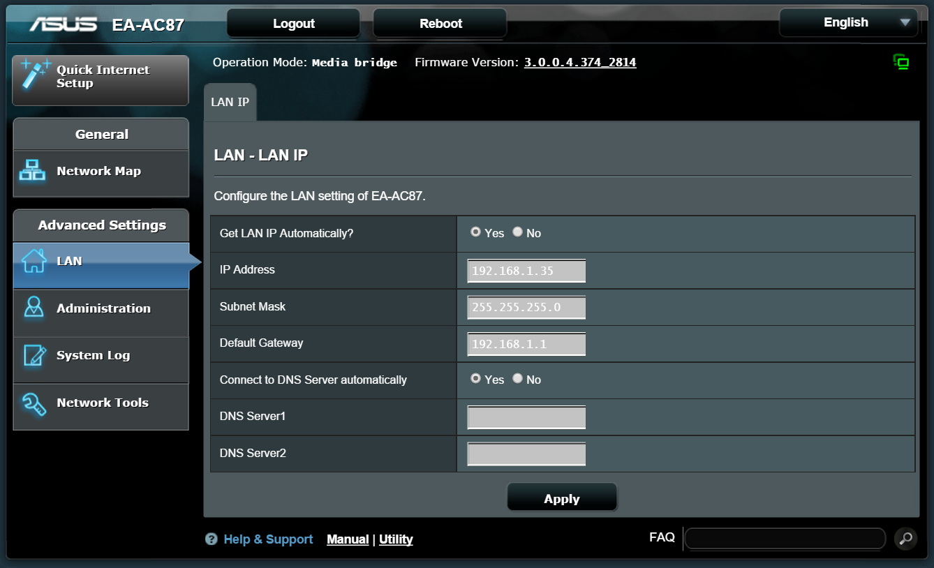Switch to the LAN IP tab
The image size is (934, 568).
[x=230, y=102]
